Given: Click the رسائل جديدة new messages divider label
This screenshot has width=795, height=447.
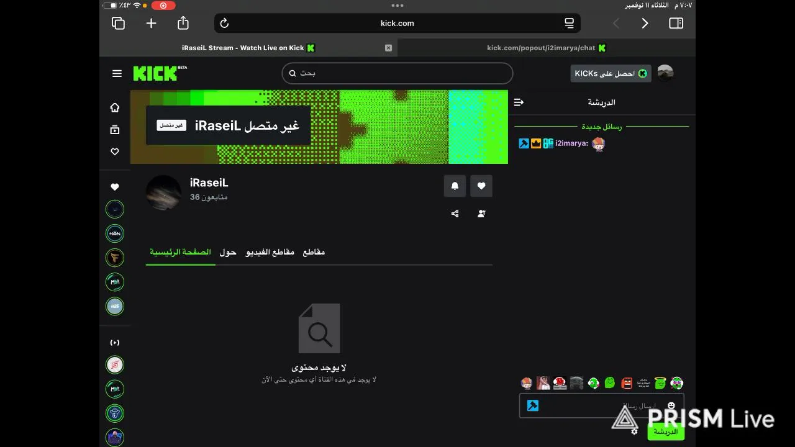Looking at the screenshot, I should pos(601,127).
